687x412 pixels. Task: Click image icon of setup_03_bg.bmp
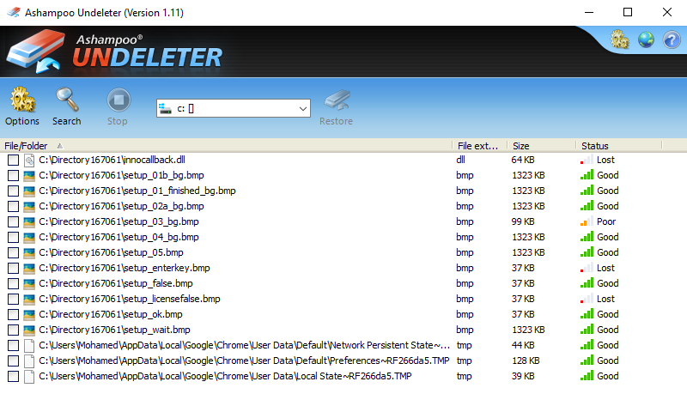(x=29, y=222)
